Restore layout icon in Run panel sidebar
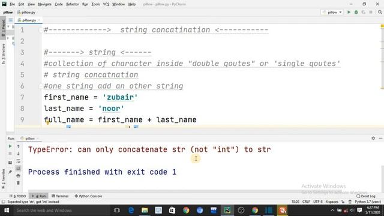 click(x=10, y=163)
